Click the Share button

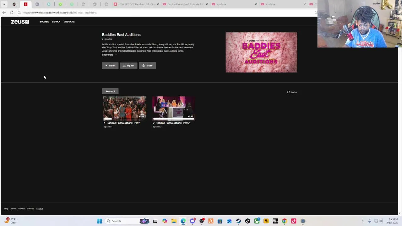pyautogui.click(x=147, y=66)
